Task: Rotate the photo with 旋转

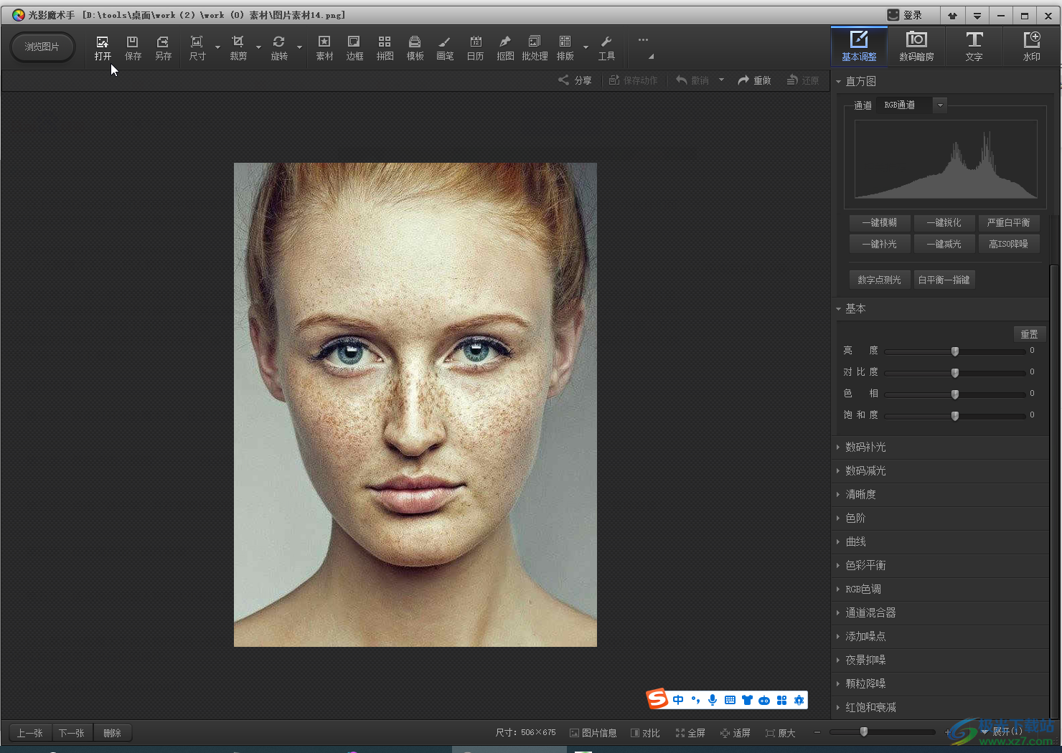Action: [279, 48]
